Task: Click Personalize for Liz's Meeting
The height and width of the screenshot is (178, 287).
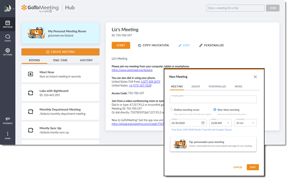Action: pyautogui.click(x=211, y=45)
